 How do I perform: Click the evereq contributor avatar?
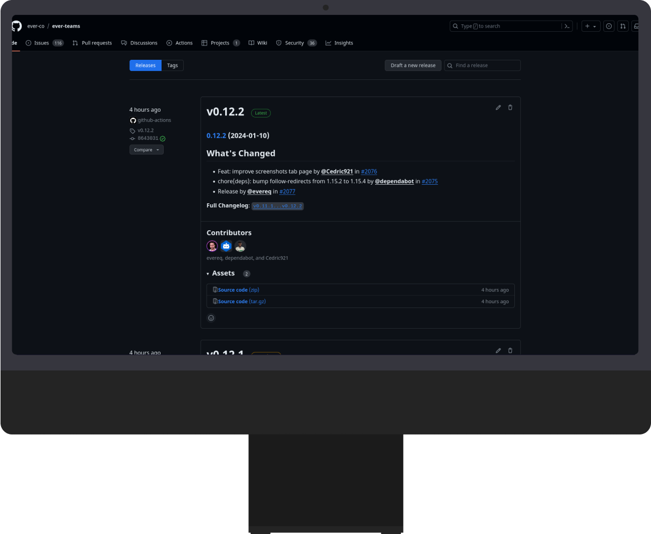[212, 246]
